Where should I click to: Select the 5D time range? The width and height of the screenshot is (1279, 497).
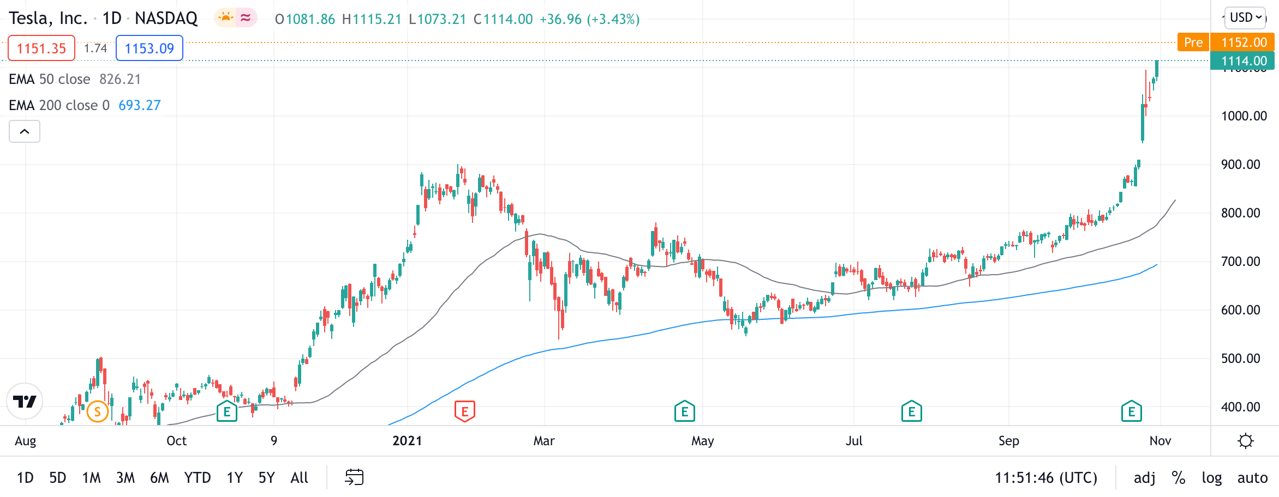click(x=58, y=478)
